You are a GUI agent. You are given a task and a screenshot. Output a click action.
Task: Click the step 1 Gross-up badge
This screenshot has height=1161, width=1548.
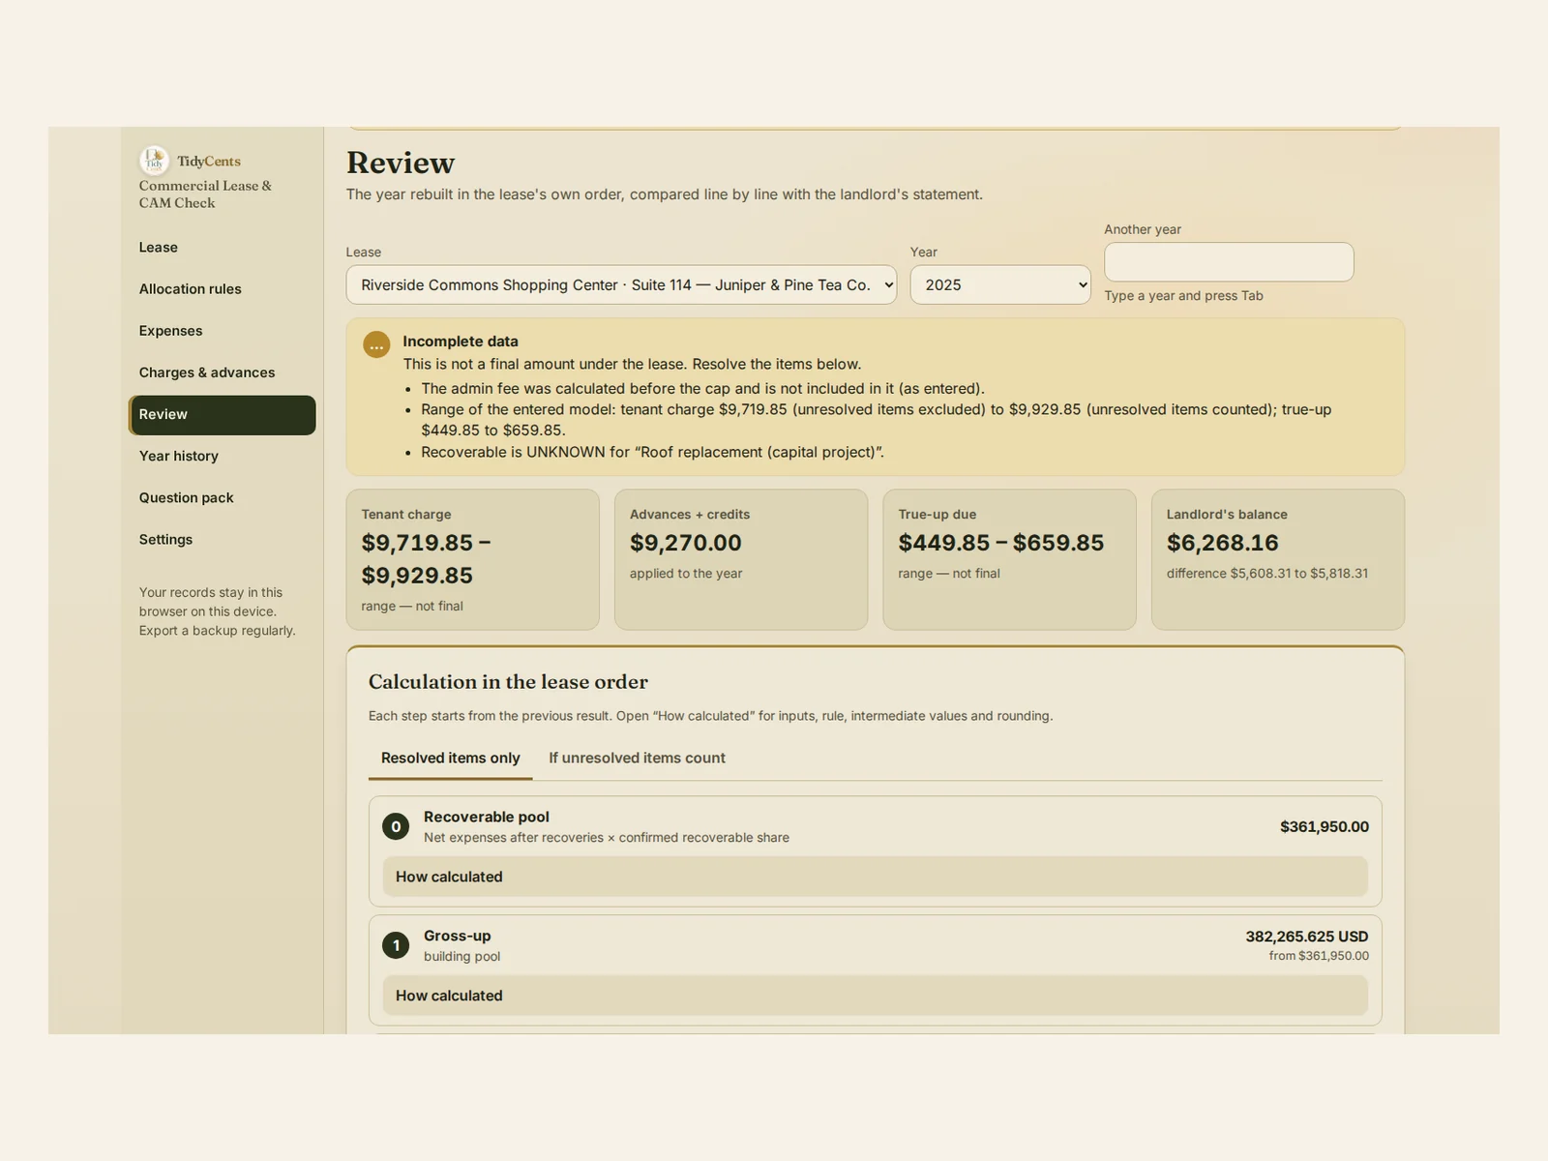click(396, 945)
